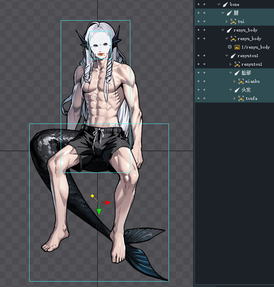Screen dimensions: 274x287
Task: Toggle the leftmost visibility dot on 'tui' row
Action: click(198, 21)
